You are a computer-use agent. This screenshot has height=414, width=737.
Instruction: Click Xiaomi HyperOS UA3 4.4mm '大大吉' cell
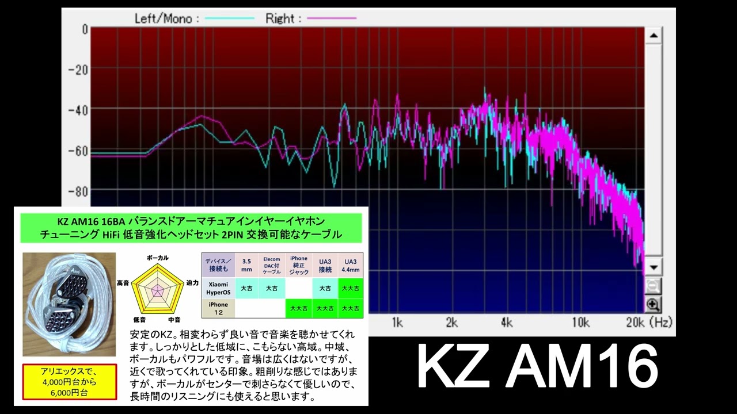pyautogui.click(x=351, y=288)
